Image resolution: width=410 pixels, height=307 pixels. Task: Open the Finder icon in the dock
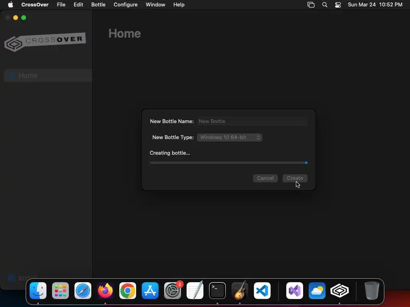[38, 291]
